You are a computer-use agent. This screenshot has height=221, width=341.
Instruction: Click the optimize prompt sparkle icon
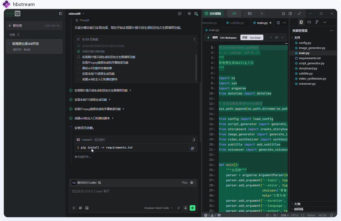179,208
